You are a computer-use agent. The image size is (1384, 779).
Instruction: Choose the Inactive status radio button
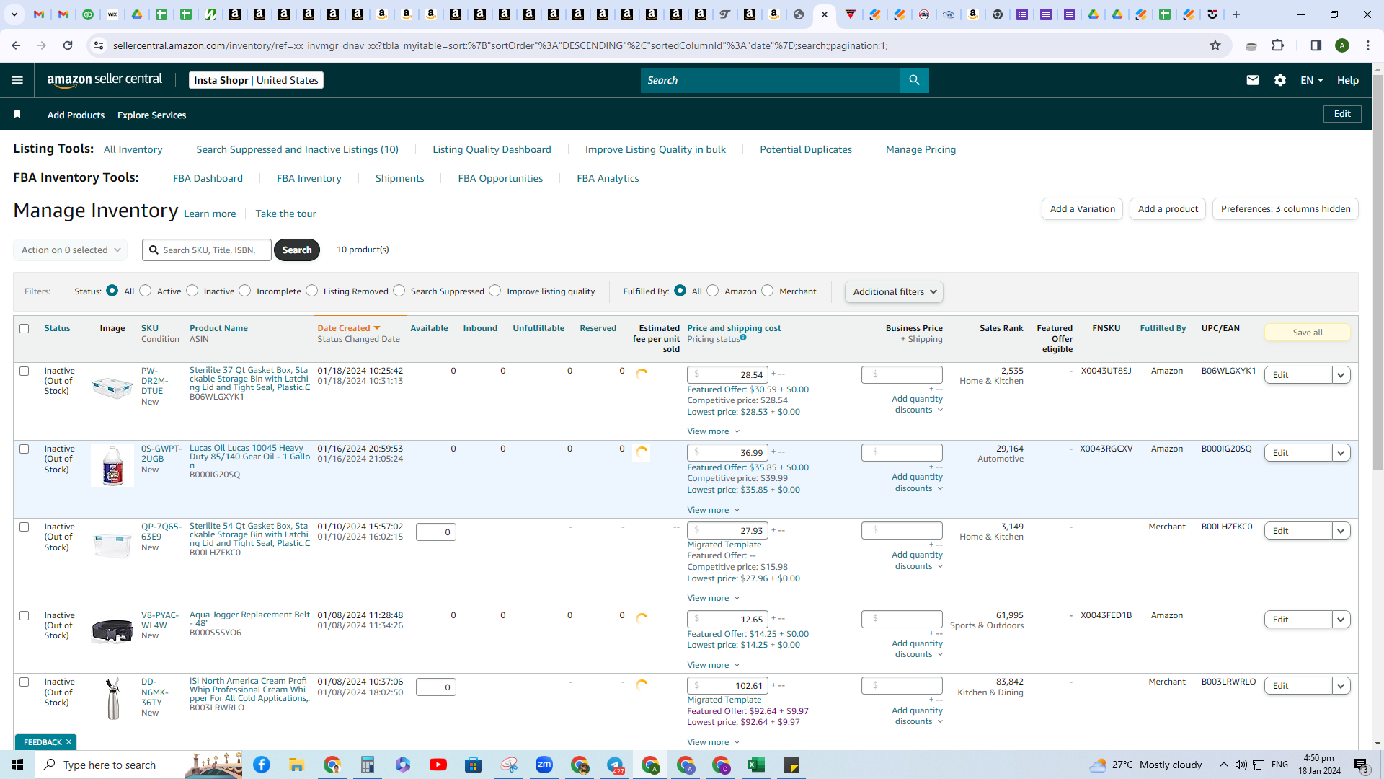192,290
